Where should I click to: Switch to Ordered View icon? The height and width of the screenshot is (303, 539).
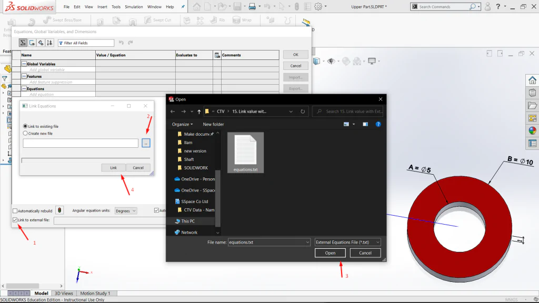49,43
